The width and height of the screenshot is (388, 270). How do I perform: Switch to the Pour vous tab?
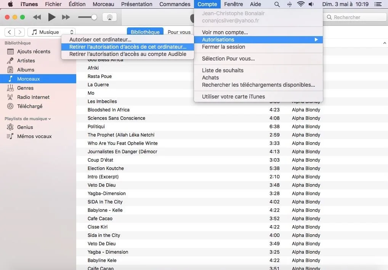tap(179, 32)
